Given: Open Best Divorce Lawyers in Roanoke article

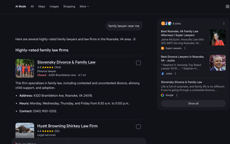Looking at the screenshot, I should pos(182,58).
